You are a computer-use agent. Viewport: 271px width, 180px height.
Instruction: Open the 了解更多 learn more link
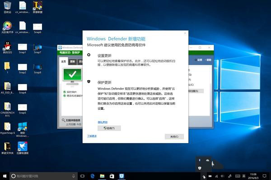pos(92,136)
